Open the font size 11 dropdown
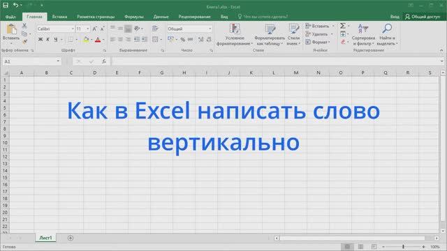Image resolution: width=447 pixels, height=251 pixels. pos(87,29)
